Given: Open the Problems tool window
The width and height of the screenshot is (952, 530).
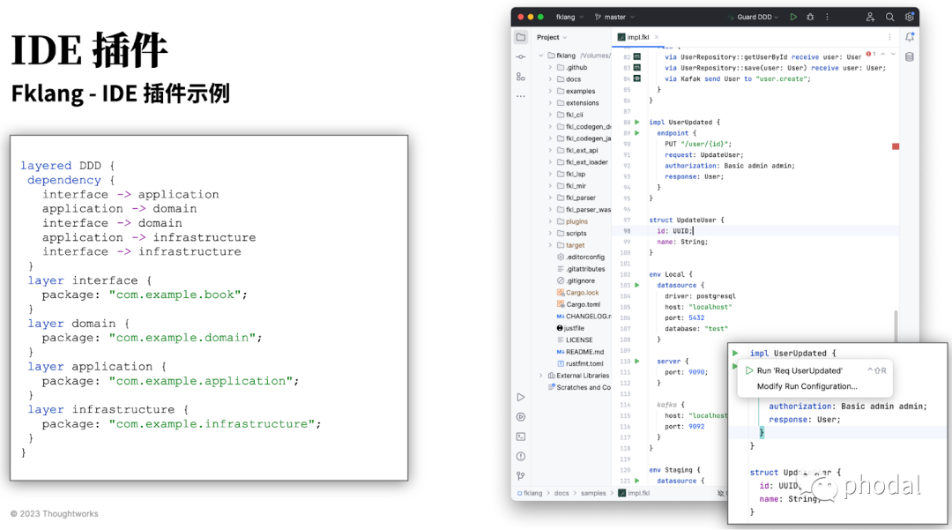Looking at the screenshot, I should click(521, 456).
